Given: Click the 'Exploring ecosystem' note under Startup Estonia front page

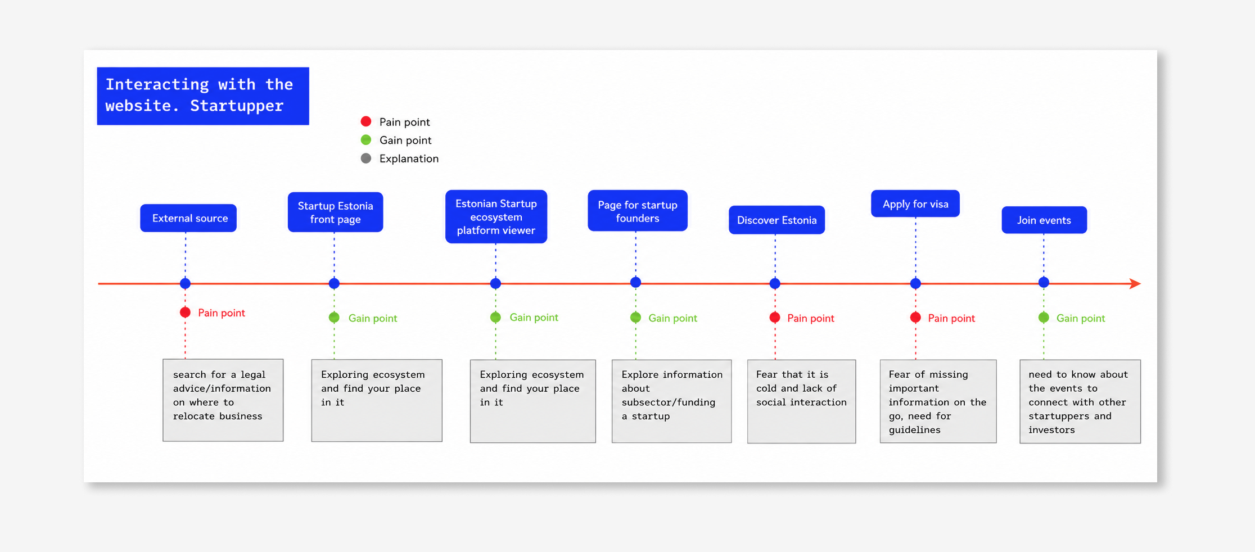Looking at the screenshot, I should pos(377,400).
